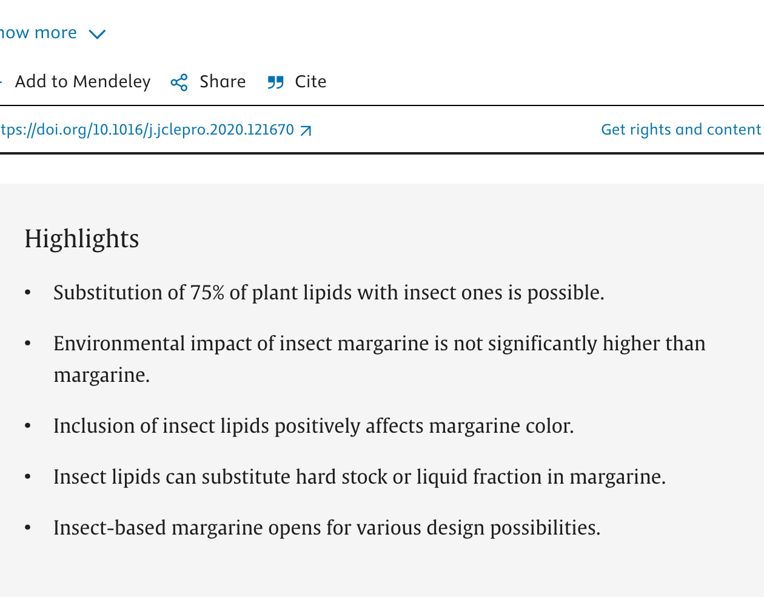764x597 pixels.
Task: Open the doi.org article link
Action: (147, 130)
